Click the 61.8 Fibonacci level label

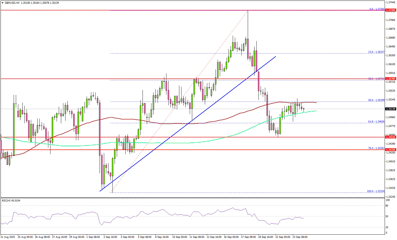[376, 121]
